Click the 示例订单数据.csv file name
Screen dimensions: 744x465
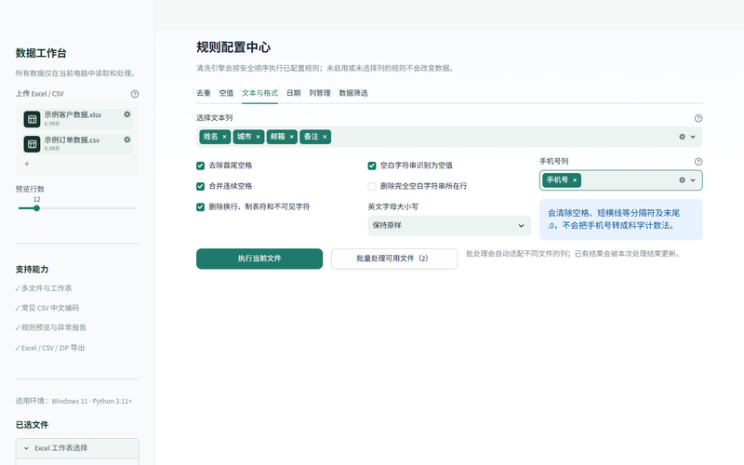[73, 140]
